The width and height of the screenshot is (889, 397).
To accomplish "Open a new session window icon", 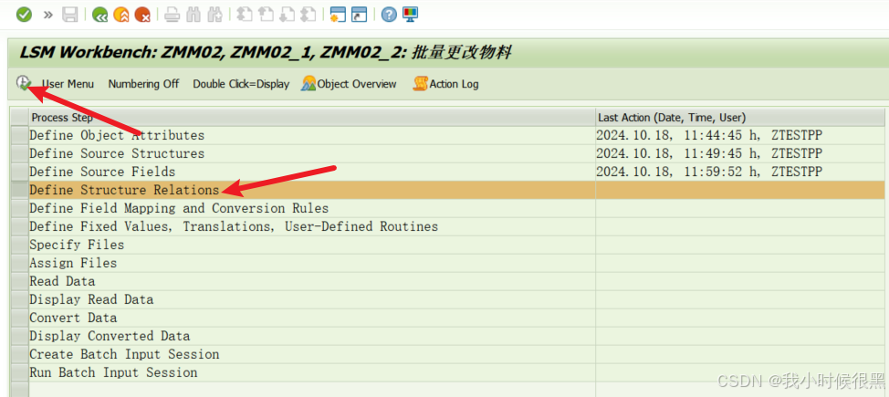I will click(x=338, y=15).
